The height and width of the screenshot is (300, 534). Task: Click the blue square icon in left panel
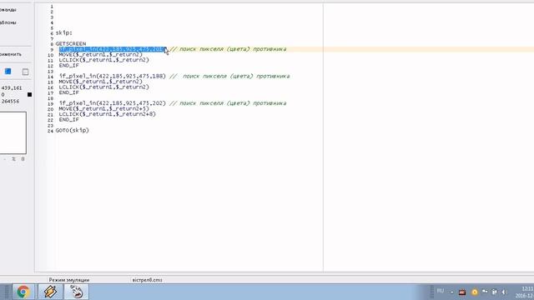(8, 71)
